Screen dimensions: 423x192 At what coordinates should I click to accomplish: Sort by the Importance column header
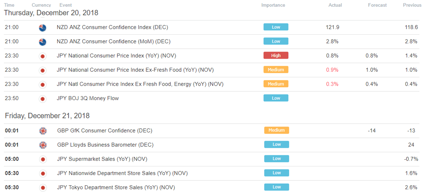click(x=273, y=5)
